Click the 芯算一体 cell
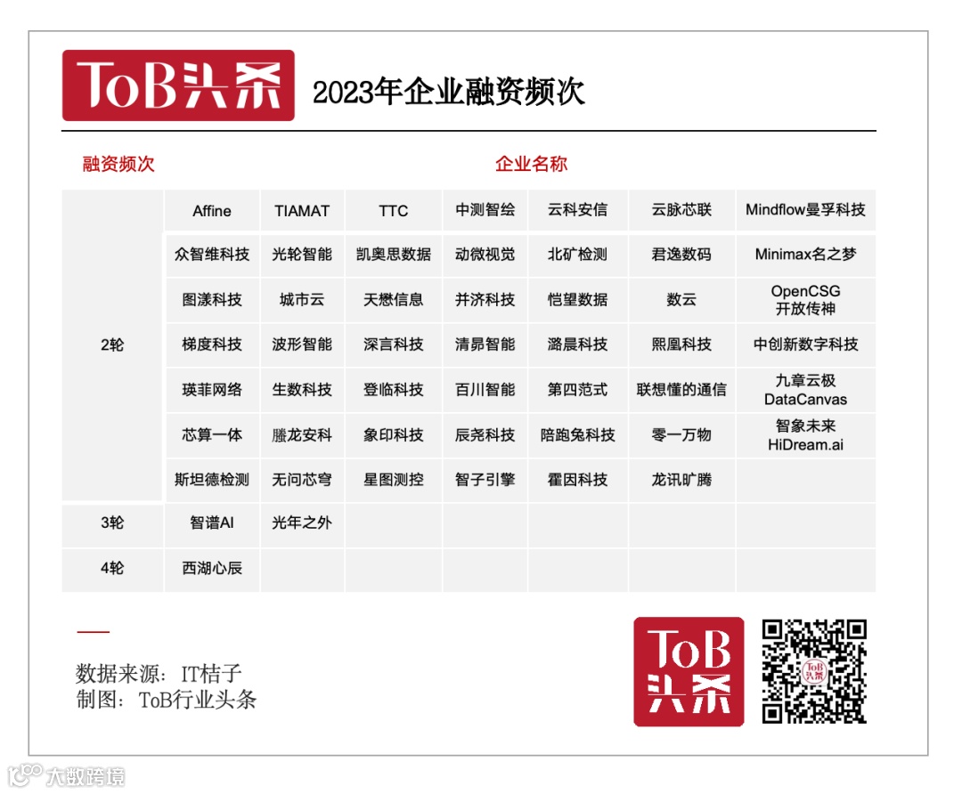 (x=212, y=435)
